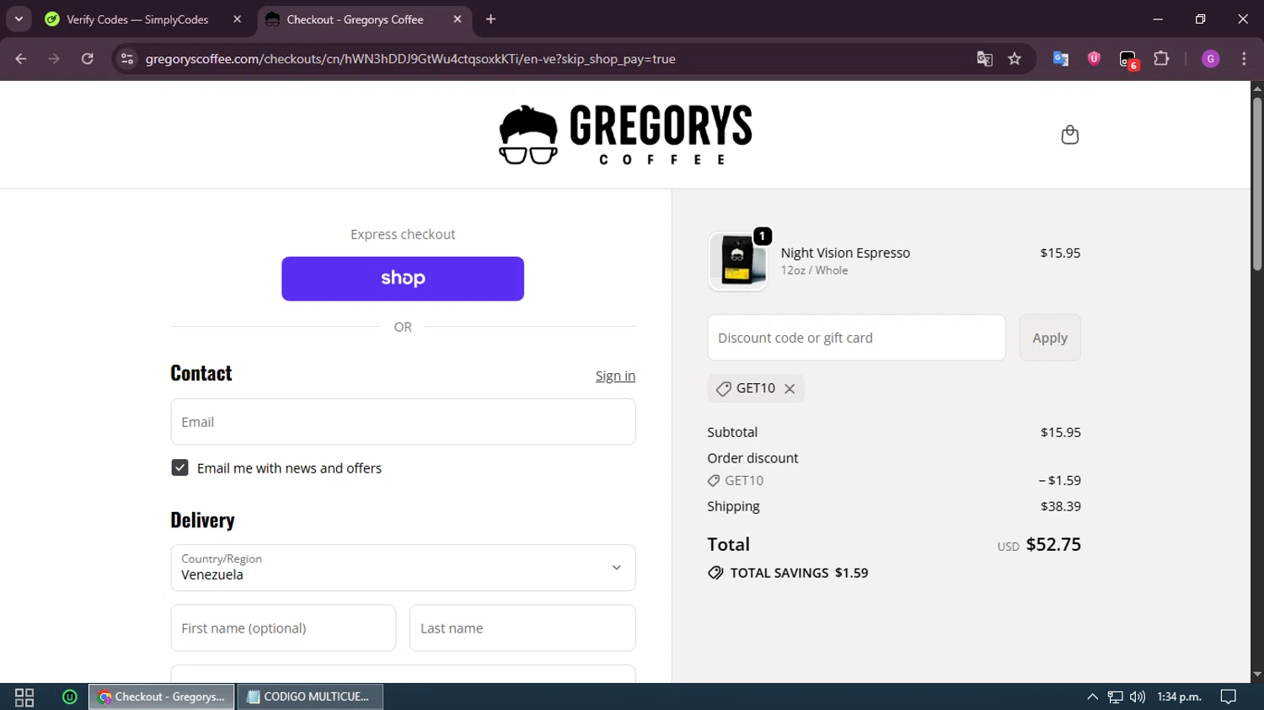Click the Total $52.75 amount
This screenshot has height=710, width=1264.
point(1053,545)
